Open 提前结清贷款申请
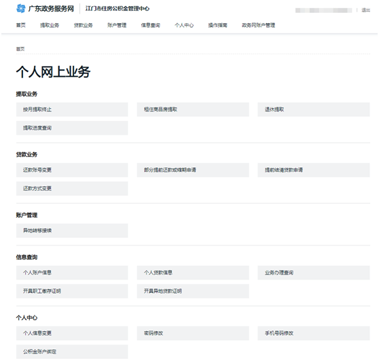This screenshot has height=361, width=379. click(x=314, y=170)
